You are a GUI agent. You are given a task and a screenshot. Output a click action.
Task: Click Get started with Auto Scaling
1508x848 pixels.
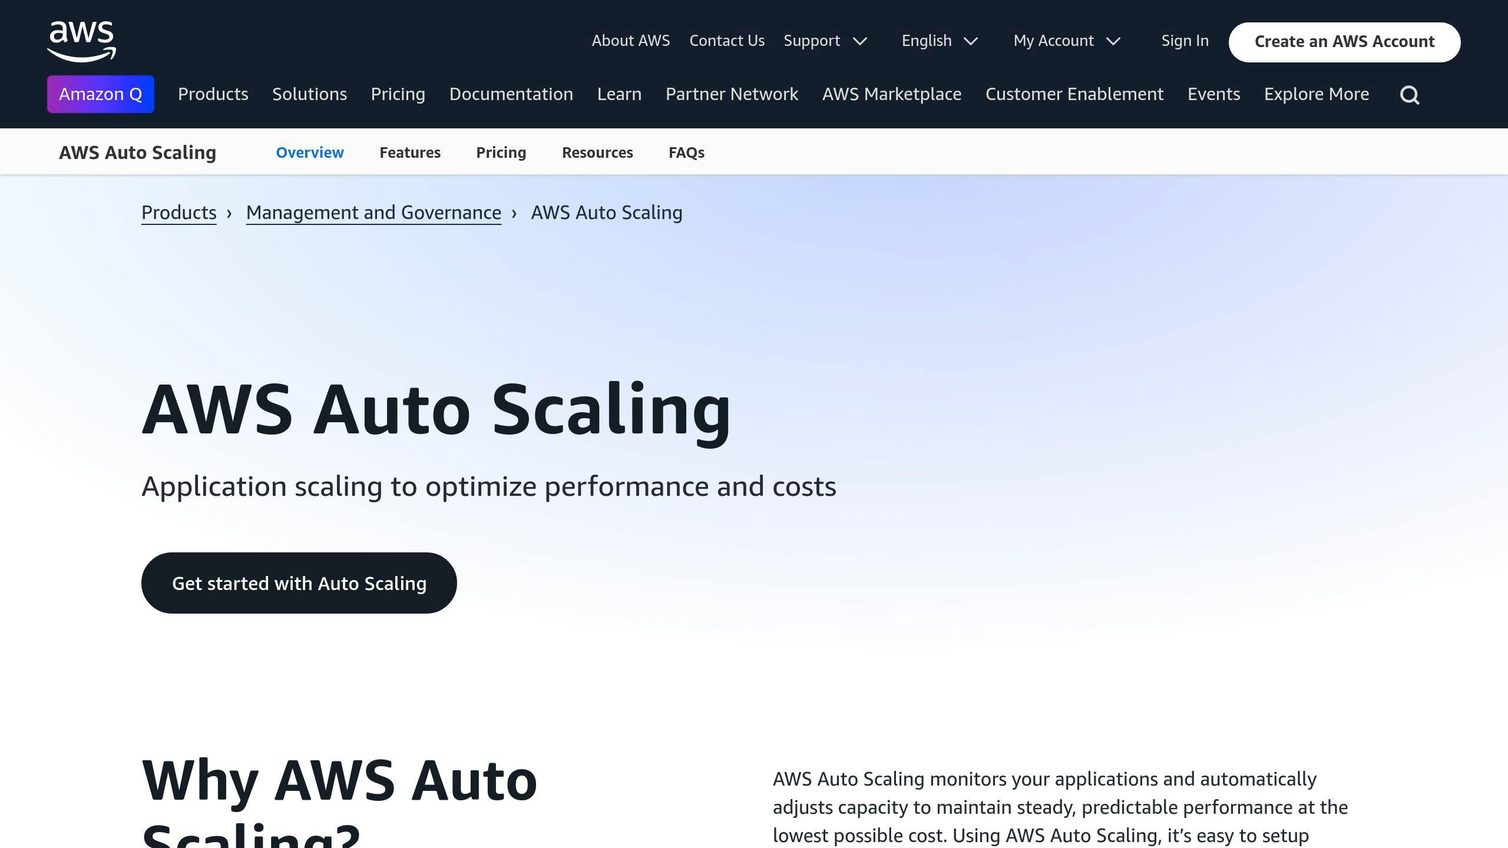(299, 583)
